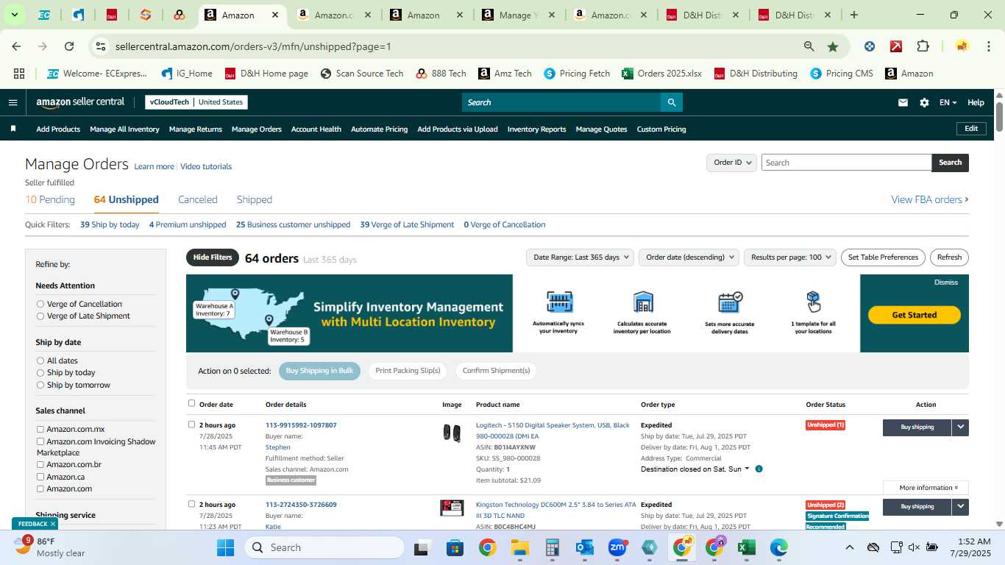Screen dimensions: 1005x565
Task: Open Microsoft Edge from the taskbar
Action: 778,547
